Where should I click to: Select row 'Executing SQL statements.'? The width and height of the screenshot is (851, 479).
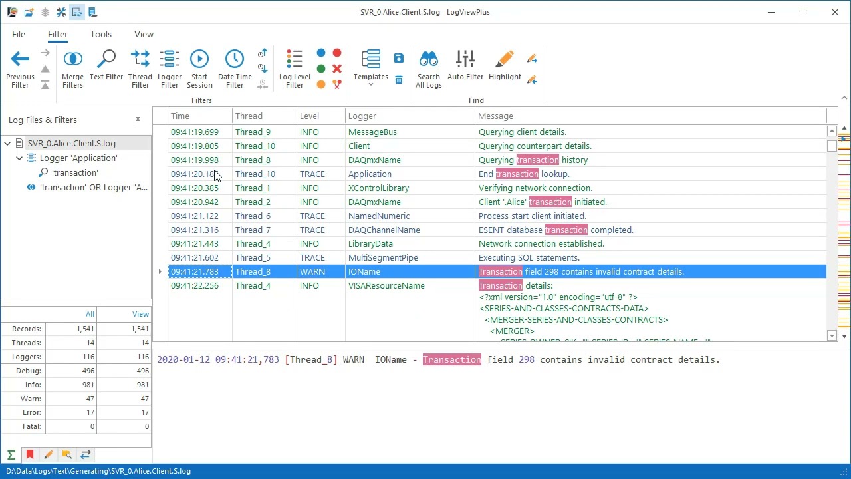click(x=497, y=257)
